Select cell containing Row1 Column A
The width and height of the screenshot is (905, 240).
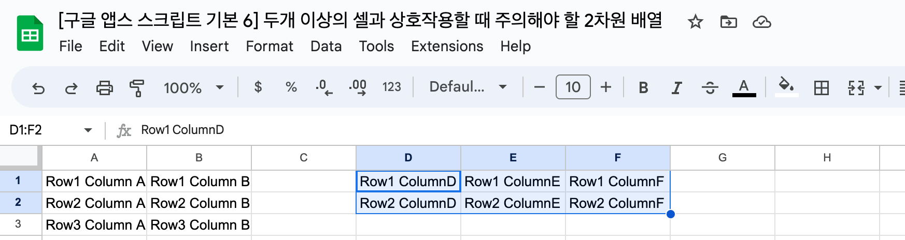pos(94,182)
